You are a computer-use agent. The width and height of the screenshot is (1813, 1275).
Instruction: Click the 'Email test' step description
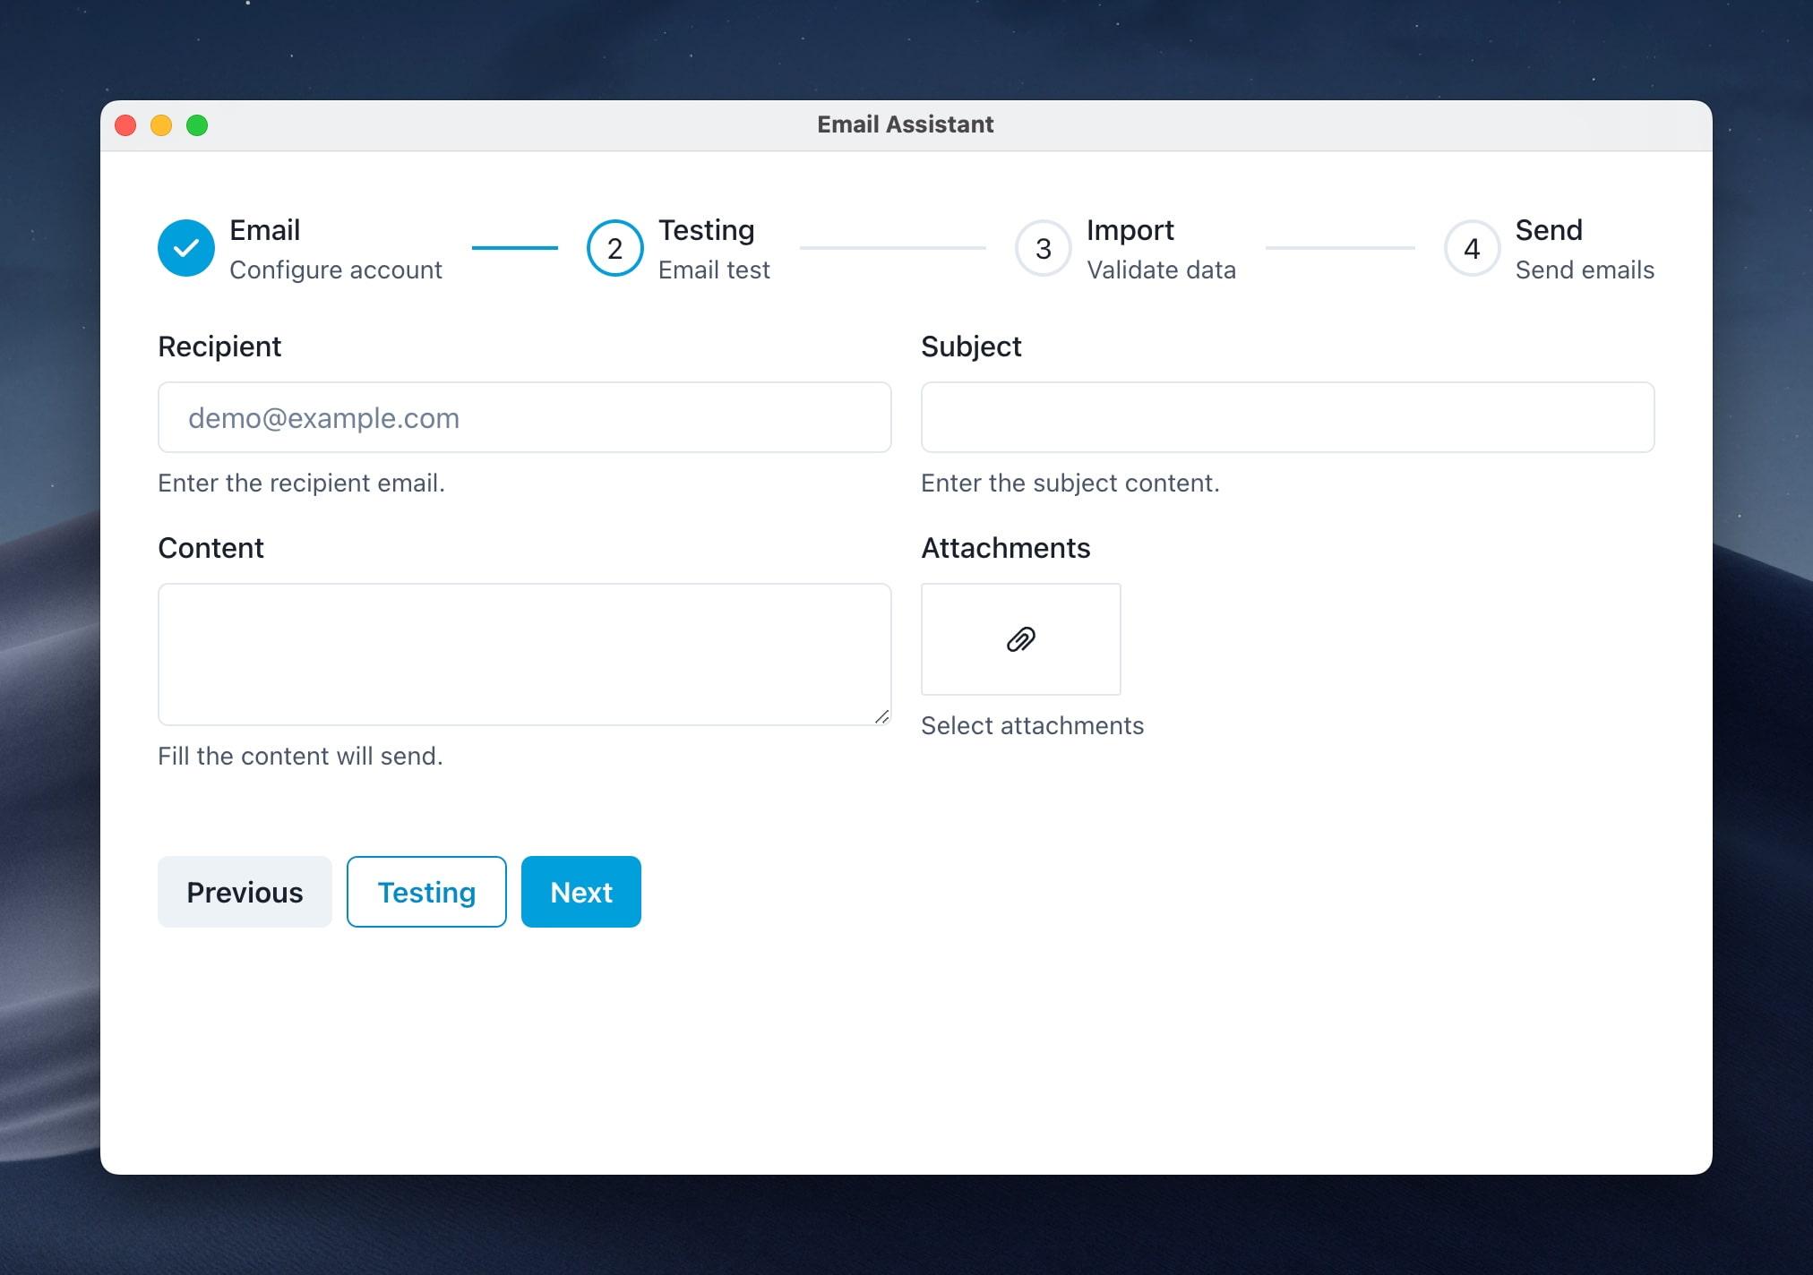[714, 270]
